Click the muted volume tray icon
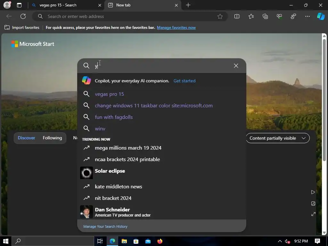 [x=287, y=242]
